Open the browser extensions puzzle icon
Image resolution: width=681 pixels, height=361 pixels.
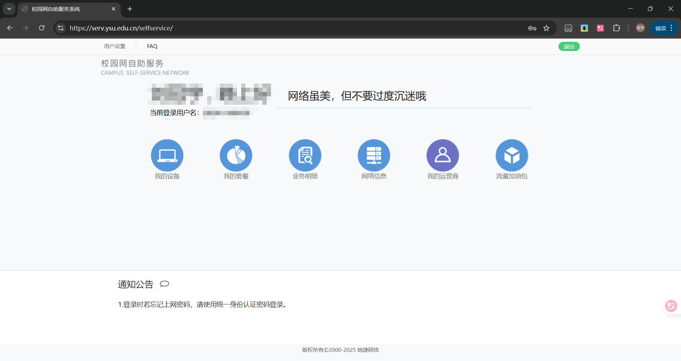coord(616,28)
